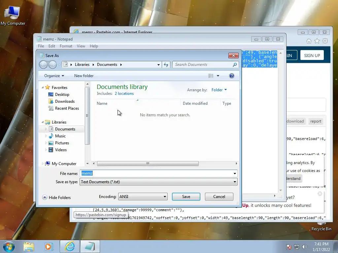Expand the Music library node
Image resolution: width=338 pixels, height=253 pixels.
coord(46,136)
